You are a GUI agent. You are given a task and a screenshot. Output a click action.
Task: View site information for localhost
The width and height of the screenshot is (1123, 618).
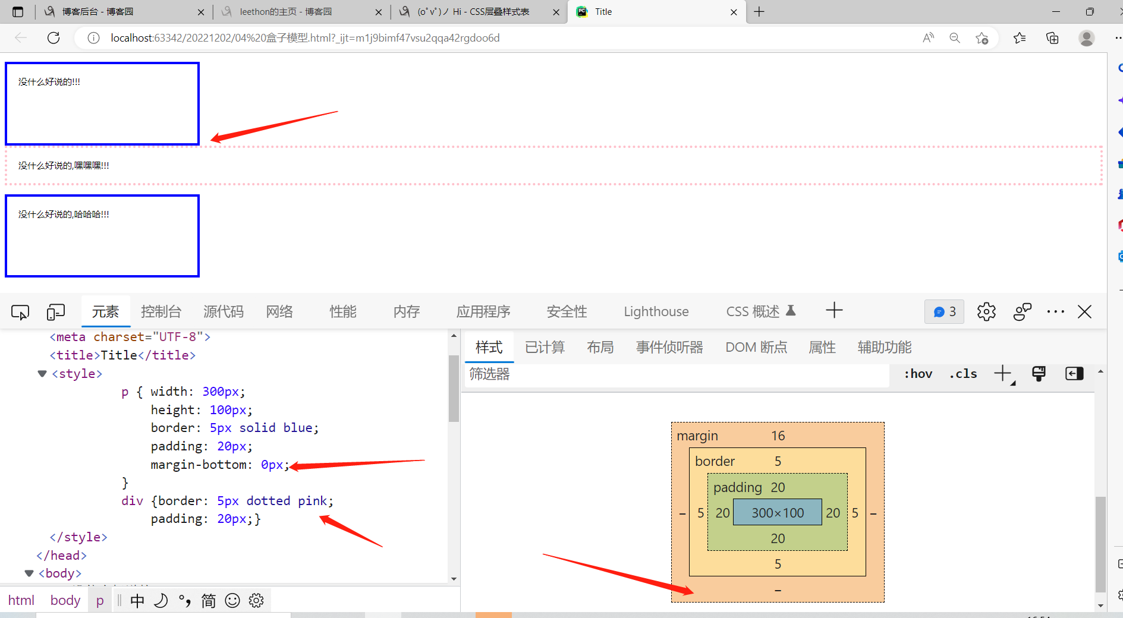[93, 38]
